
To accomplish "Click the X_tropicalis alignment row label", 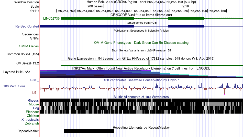I will tap(30, 120).
